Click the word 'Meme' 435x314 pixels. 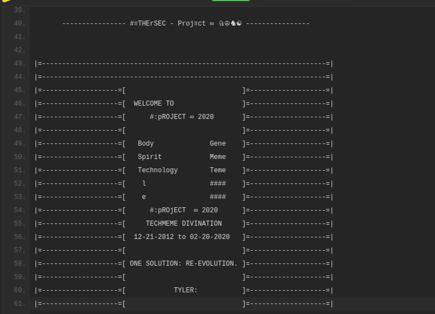(x=218, y=157)
